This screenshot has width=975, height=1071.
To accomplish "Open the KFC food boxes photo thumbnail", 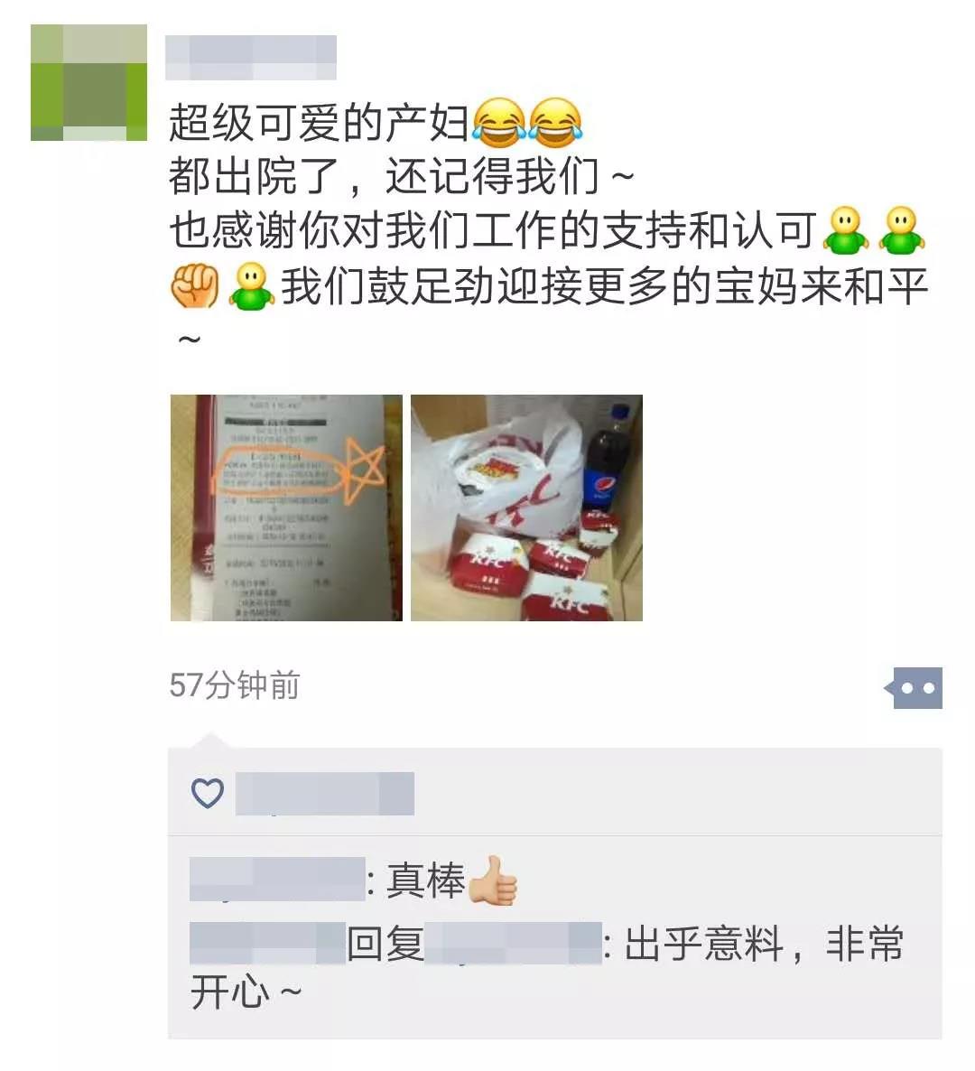I will pyautogui.click(x=526, y=508).
